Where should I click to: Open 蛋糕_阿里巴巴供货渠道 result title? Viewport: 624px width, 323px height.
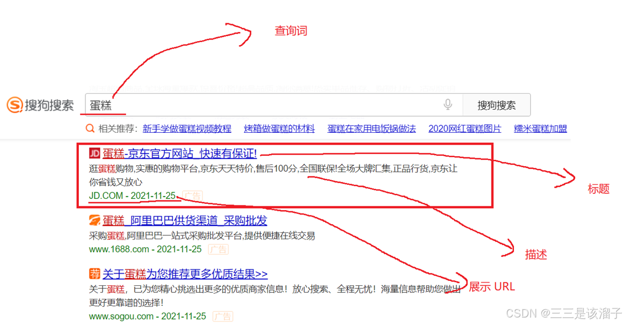[185, 220]
